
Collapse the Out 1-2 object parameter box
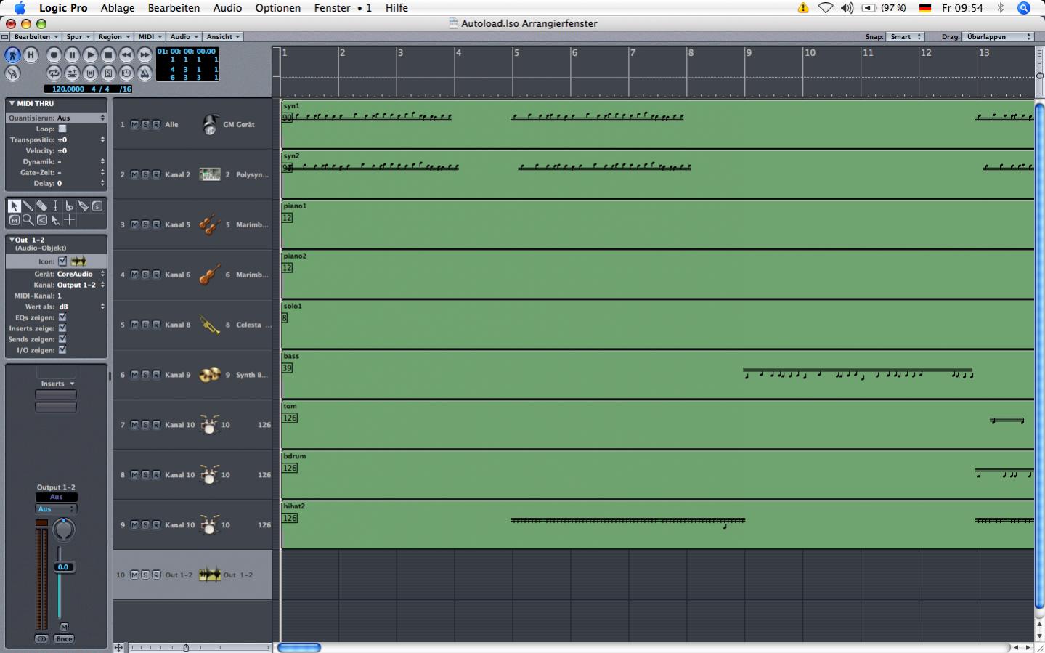pyautogui.click(x=12, y=240)
